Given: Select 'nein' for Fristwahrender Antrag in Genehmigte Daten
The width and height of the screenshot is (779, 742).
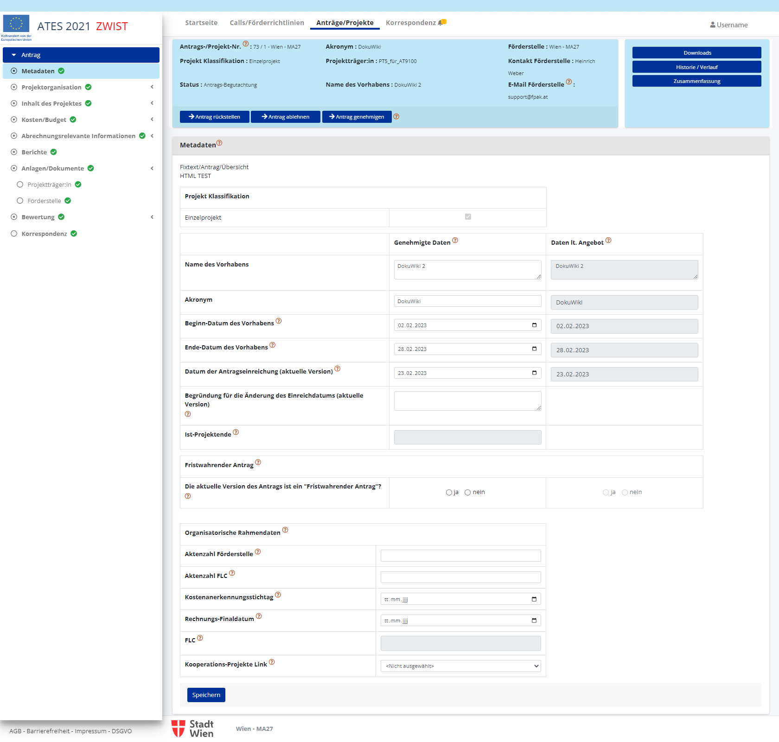Looking at the screenshot, I should click(467, 492).
